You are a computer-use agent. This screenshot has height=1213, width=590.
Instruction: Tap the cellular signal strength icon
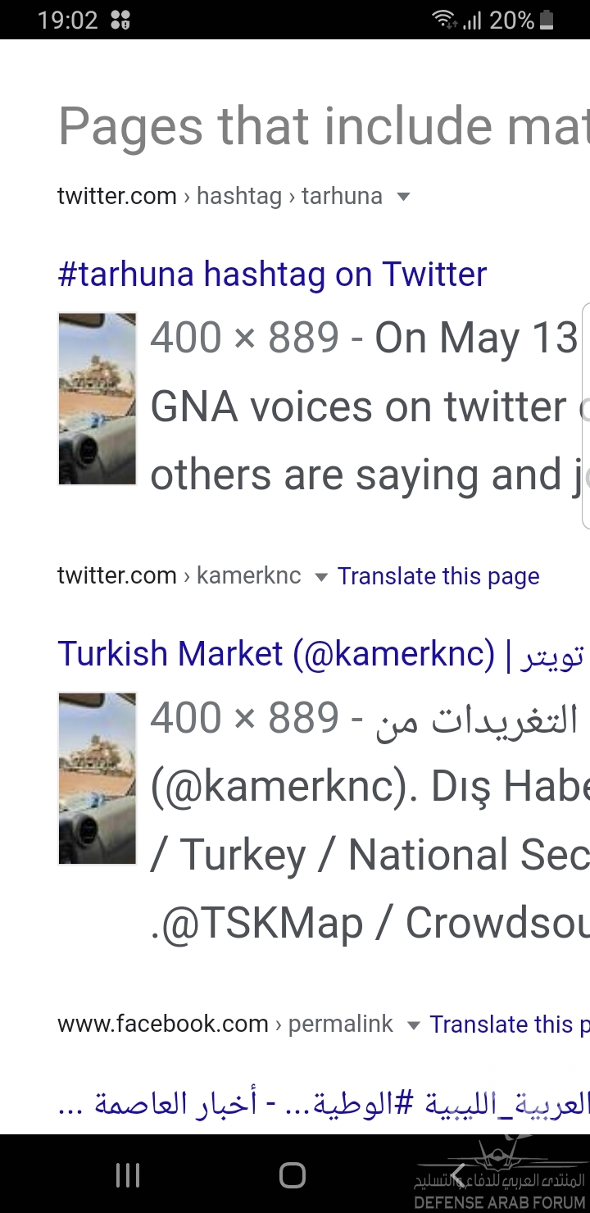(472, 20)
